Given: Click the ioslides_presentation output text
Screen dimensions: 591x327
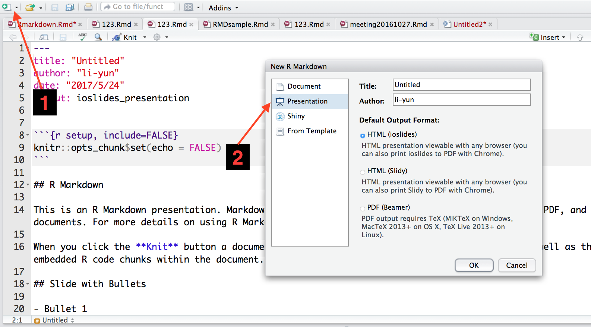Looking at the screenshot, I should [133, 98].
